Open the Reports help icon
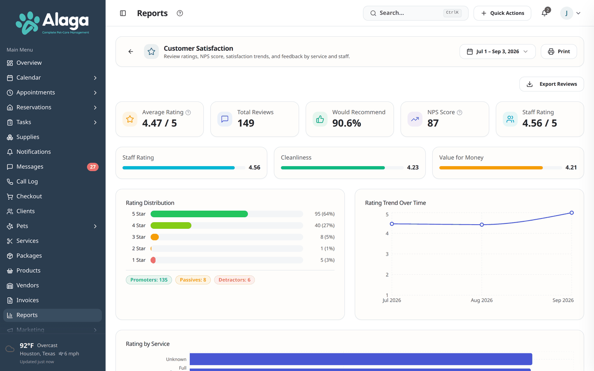This screenshot has height=371, width=594. point(180,13)
